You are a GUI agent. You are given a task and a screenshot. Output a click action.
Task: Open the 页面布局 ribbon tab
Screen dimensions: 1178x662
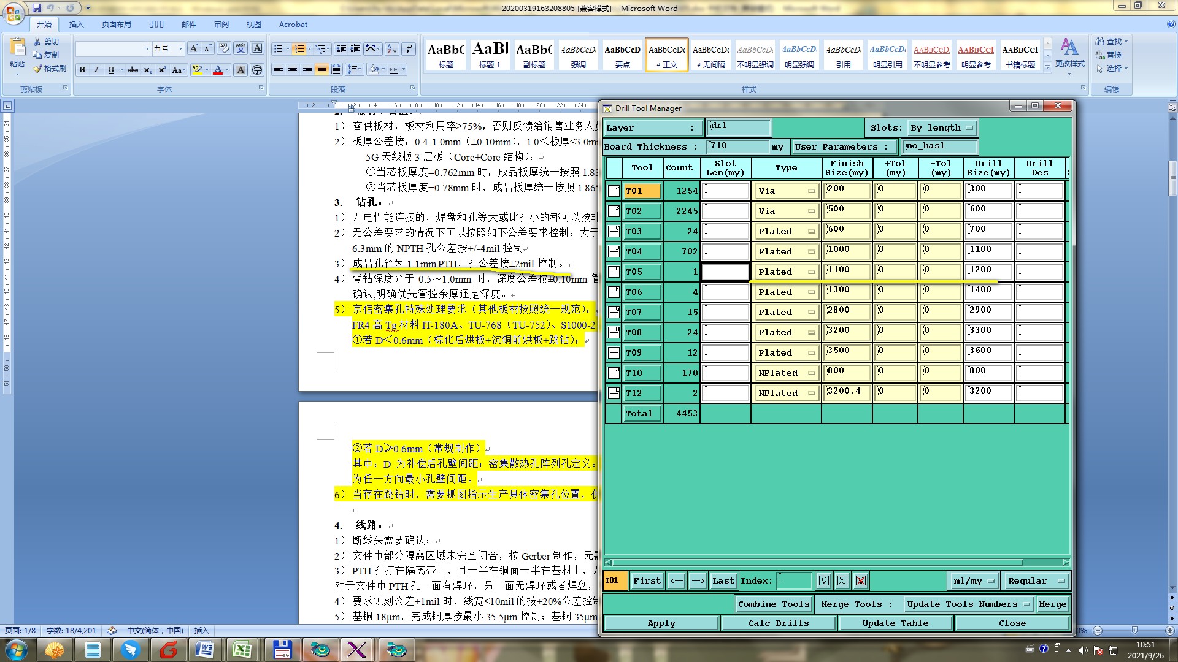point(117,25)
